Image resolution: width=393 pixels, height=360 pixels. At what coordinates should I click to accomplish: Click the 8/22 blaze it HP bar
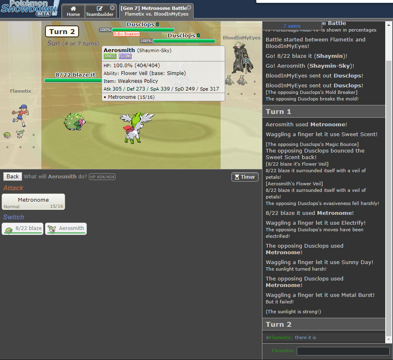coord(73,80)
